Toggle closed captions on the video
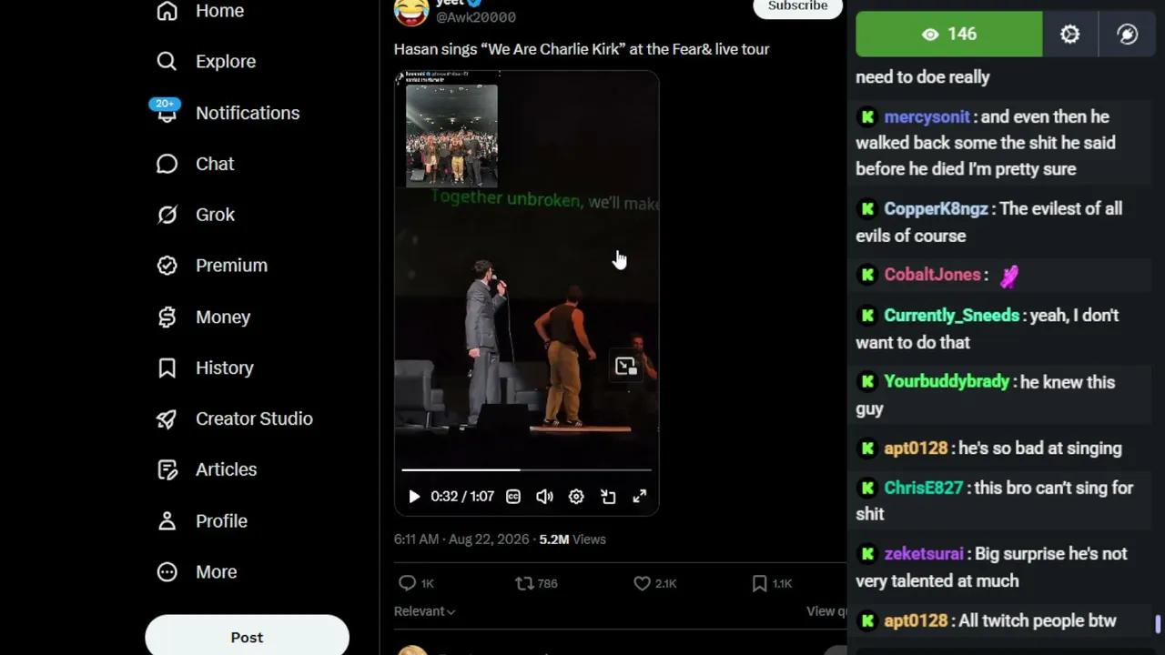This screenshot has width=1165, height=655. coord(513,497)
